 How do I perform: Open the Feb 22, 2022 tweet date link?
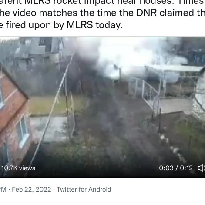point(31,189)
